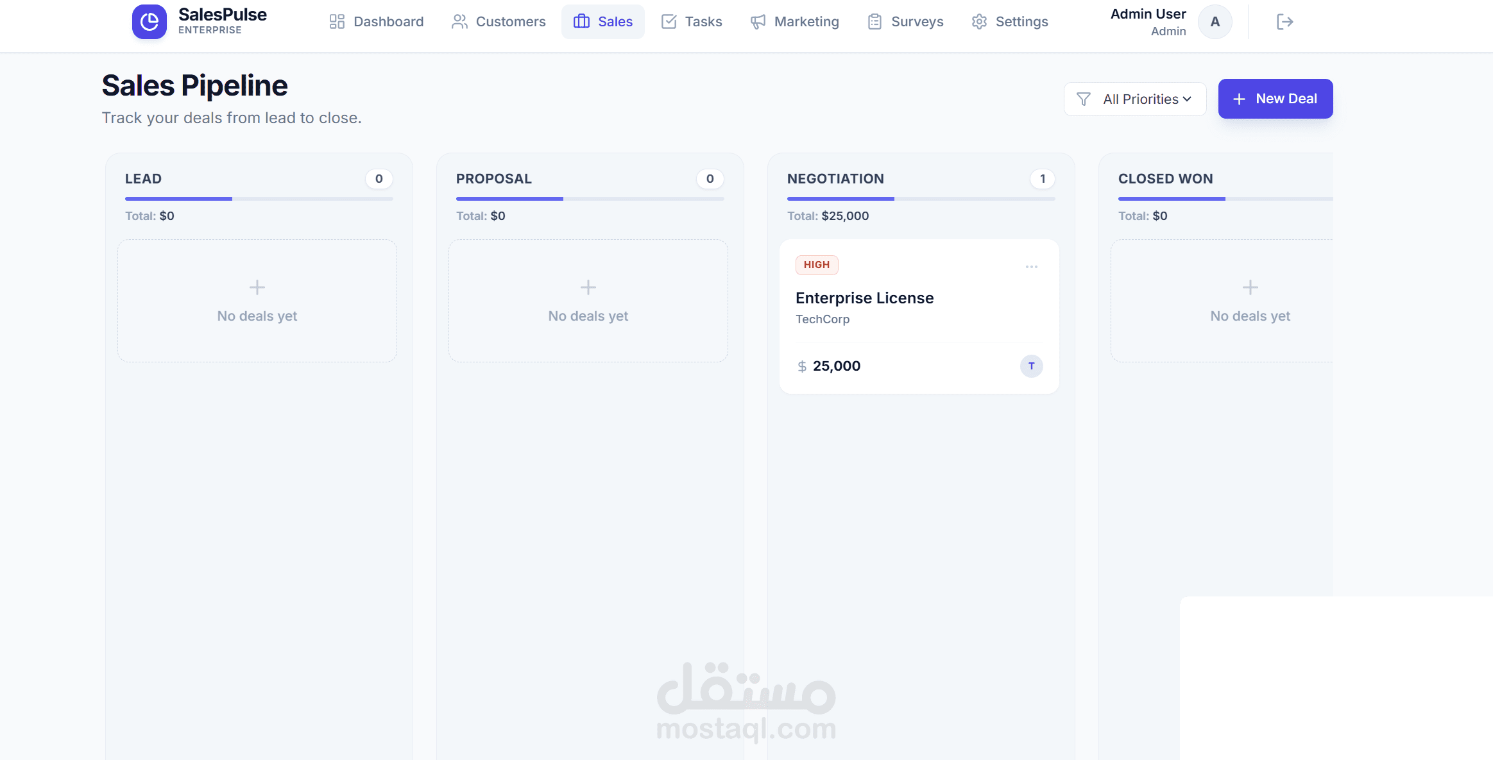Viewport: 1493px width, 760px height.
Task: Click the plus icon in Proposal column
Action: [x=588, y=287]
